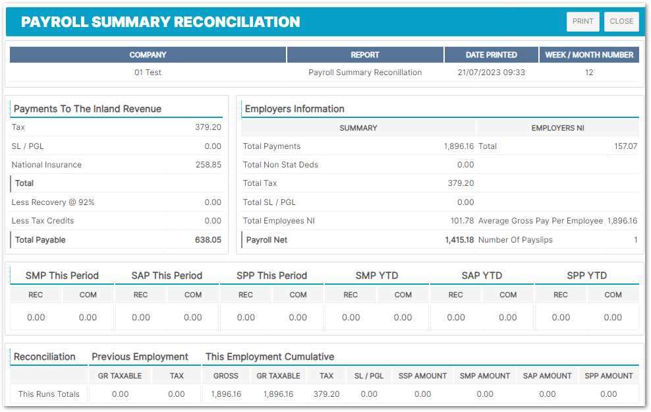Click the REPORT column header
Viewport: 651px width, 412px height.
[365, 55]
